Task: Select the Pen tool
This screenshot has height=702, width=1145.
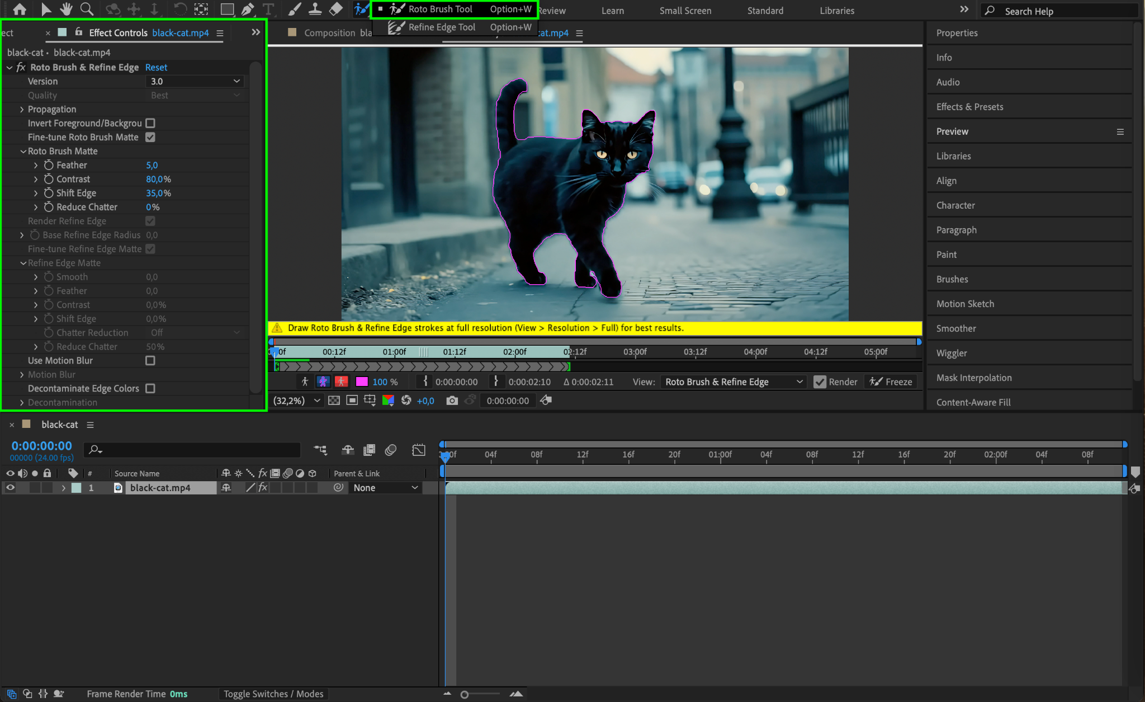Action: point(248,9)
